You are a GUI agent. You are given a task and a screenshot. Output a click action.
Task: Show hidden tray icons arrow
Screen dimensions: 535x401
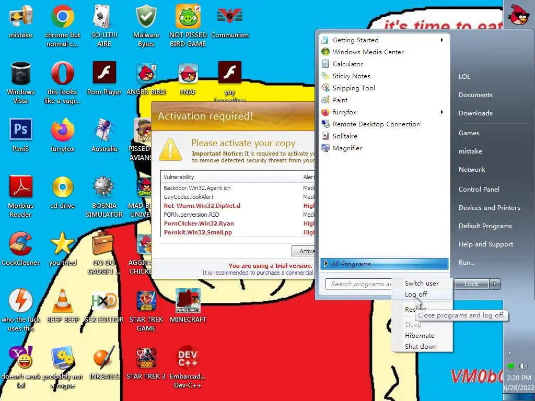(x=509, y=353)
